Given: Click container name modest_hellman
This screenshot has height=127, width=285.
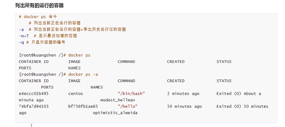Looking at the screenshot, I should [x=117, y=100].
